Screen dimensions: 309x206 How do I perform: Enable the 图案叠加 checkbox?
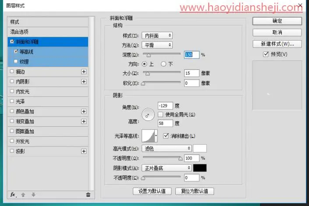(12, 131)
